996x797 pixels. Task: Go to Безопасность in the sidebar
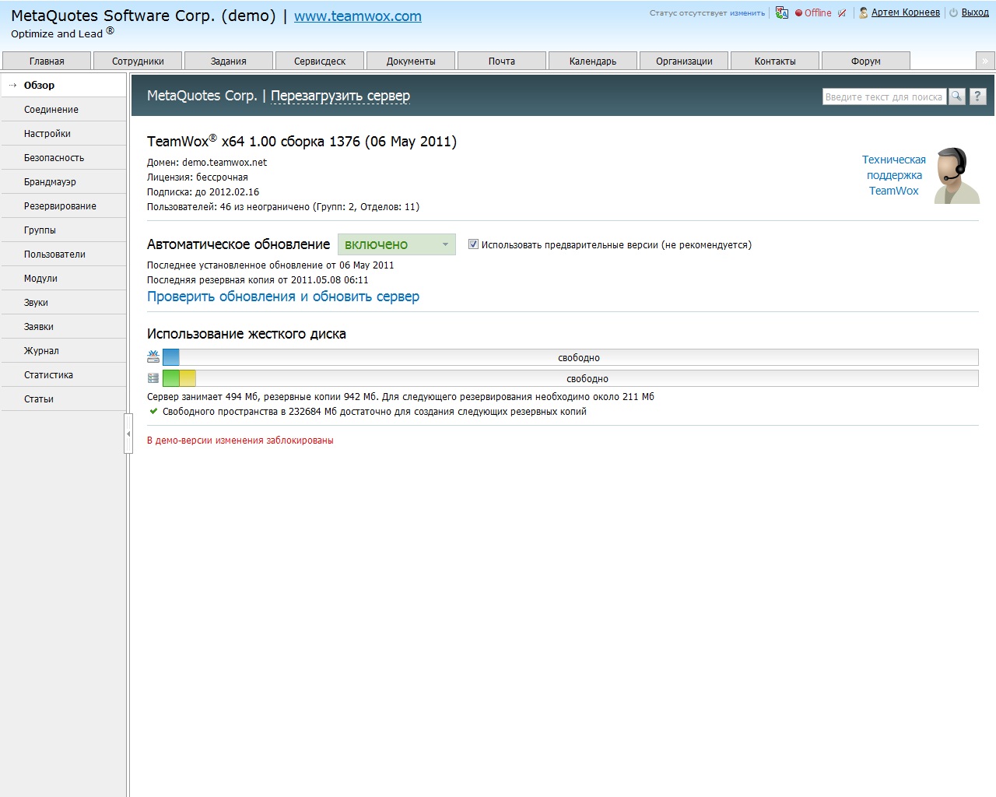point(63,158)
